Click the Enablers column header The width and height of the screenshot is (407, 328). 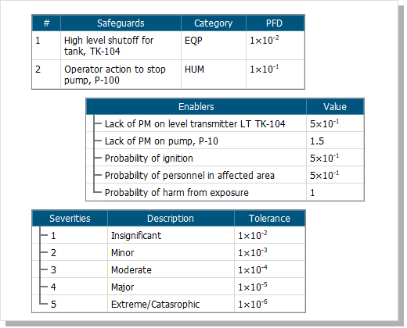pyautogui.click(x=196, y=107)
